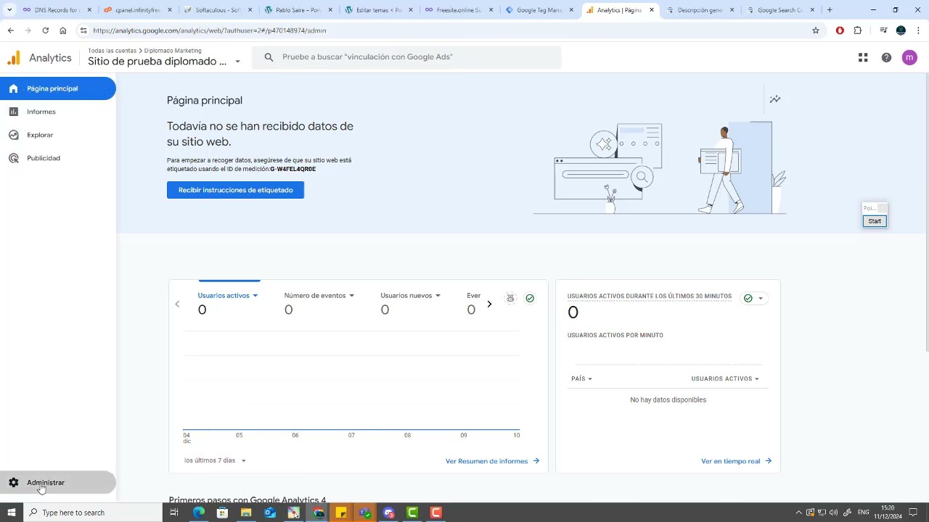Open File Explorer from taskbar
Screen dimensions: 929x522
[246, 513]
